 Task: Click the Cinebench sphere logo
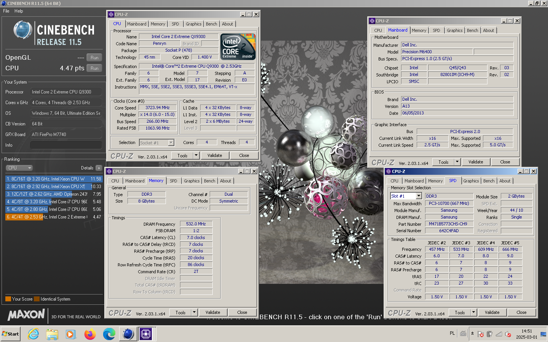click(x=23, y=30)
